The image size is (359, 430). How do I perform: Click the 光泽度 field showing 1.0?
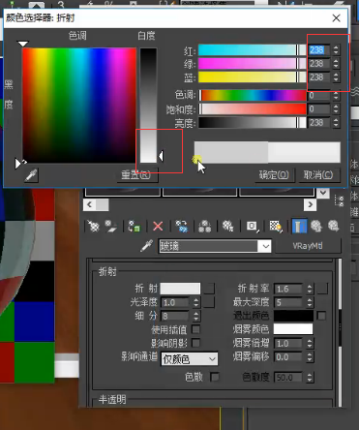(174, 302)
